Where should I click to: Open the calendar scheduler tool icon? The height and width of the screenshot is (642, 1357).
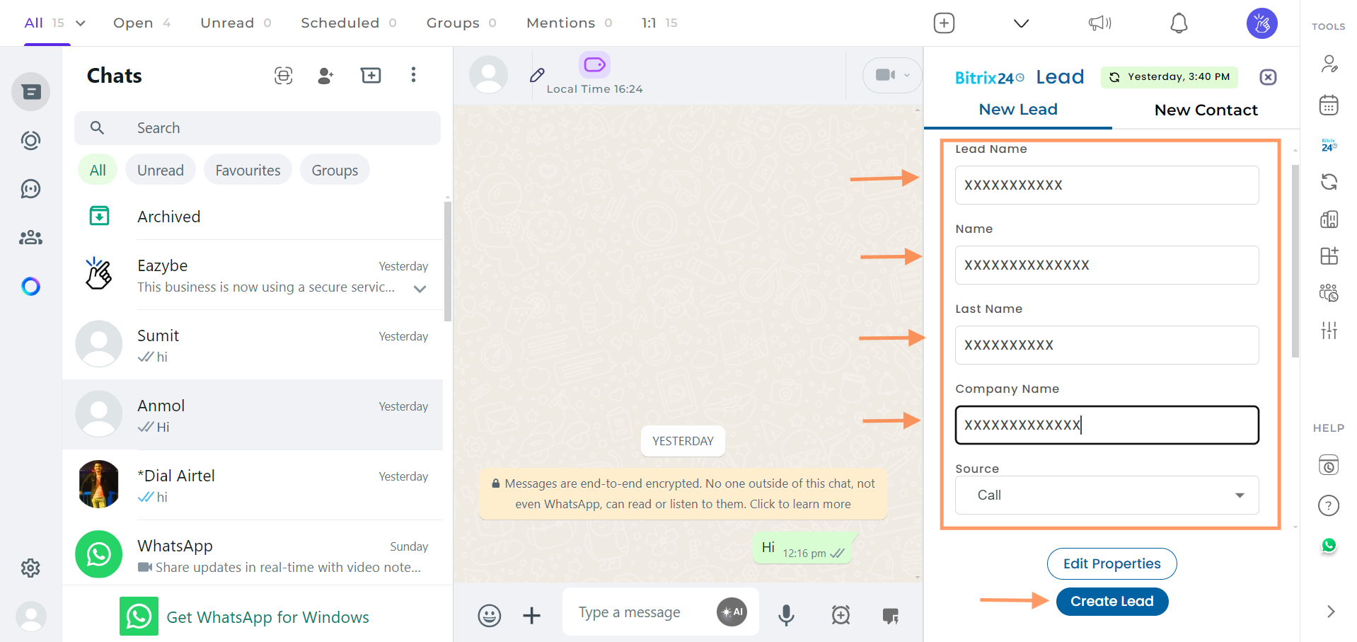(x=1329, y=105)
